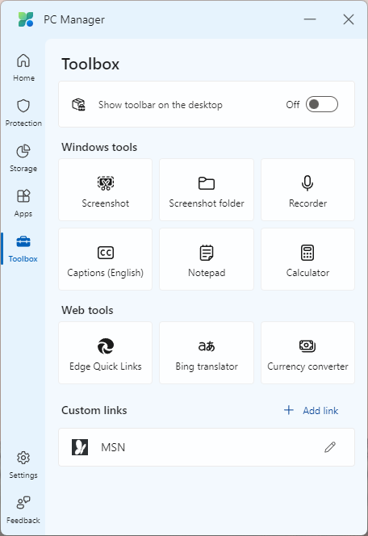
Task: Switch to the Protection section
Action: 23,113
